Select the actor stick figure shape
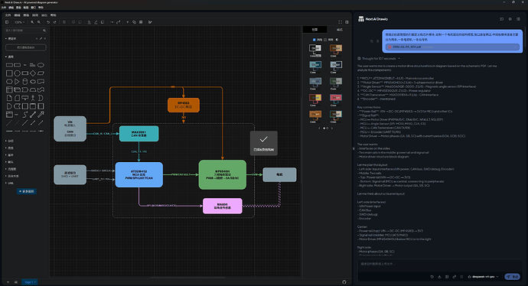The width and height of the screenshot is (528, 286). (x=33, y=98)
